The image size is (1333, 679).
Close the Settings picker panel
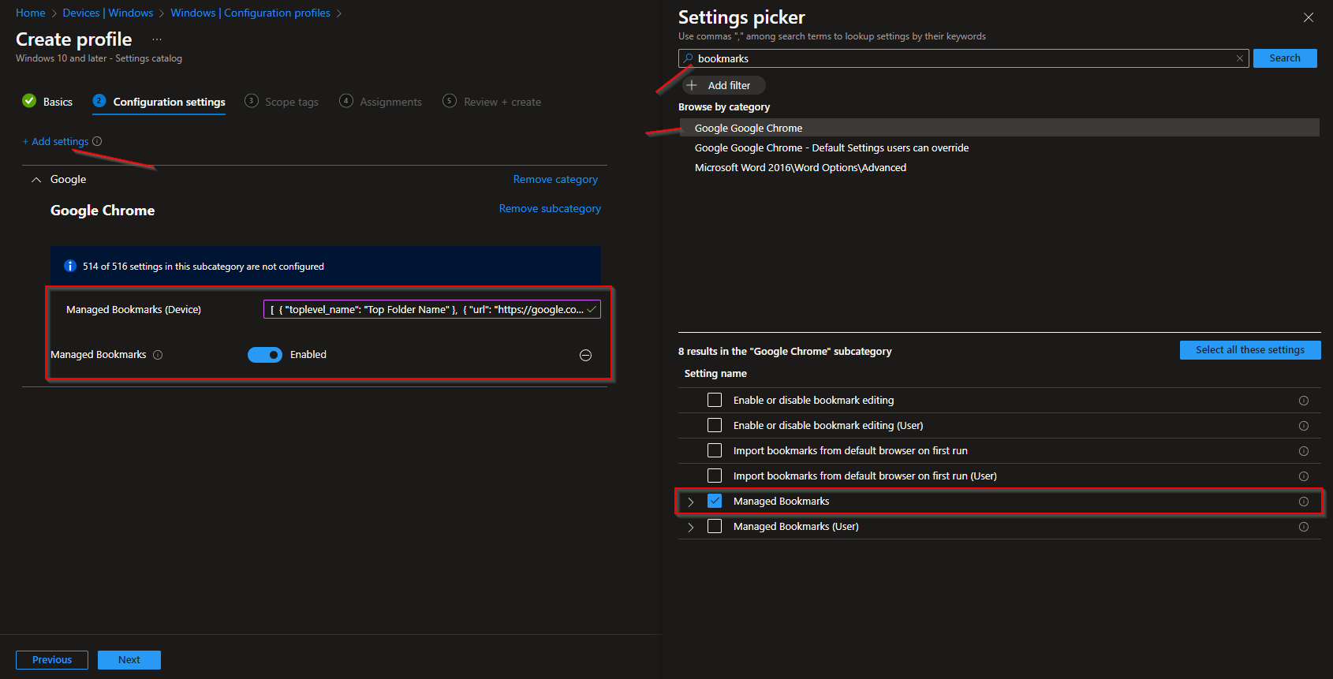[1309, 17]
